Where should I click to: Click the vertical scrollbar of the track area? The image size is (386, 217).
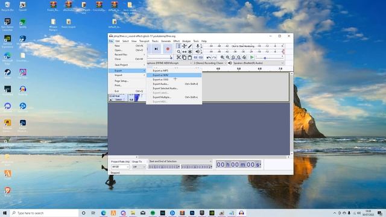pos(291,114)
